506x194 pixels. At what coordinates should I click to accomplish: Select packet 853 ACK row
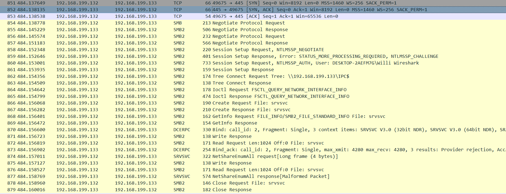253,16
